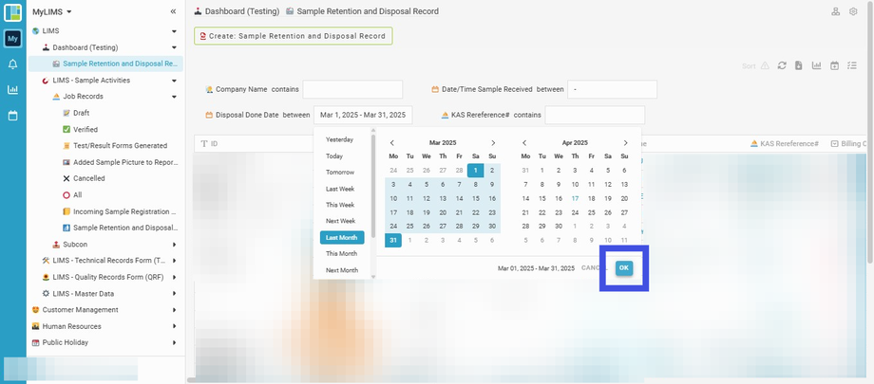Collapse LIMS - Sample Activities node

(174, 81)
